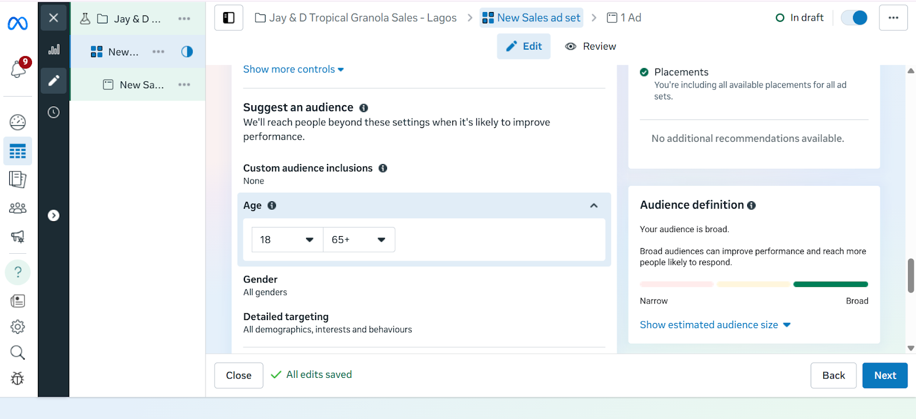Select the pencil edit icon in dark sidebar
This screenshot has height=419, width=916.
pos(54,81)
